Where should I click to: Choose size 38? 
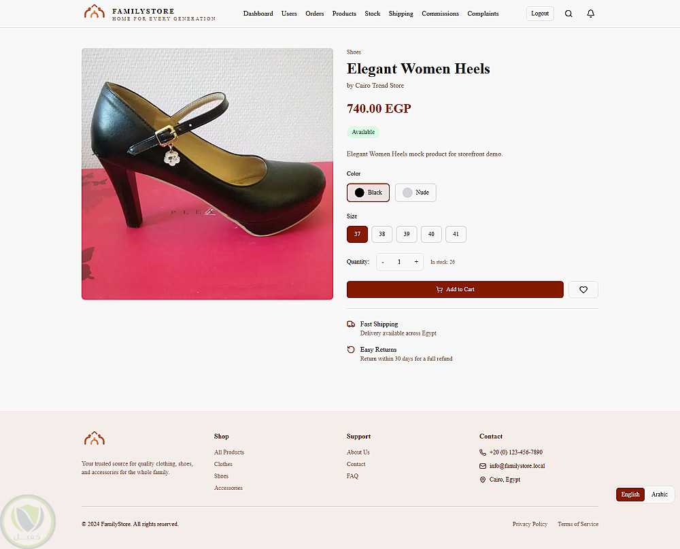(x=381, y=234)
